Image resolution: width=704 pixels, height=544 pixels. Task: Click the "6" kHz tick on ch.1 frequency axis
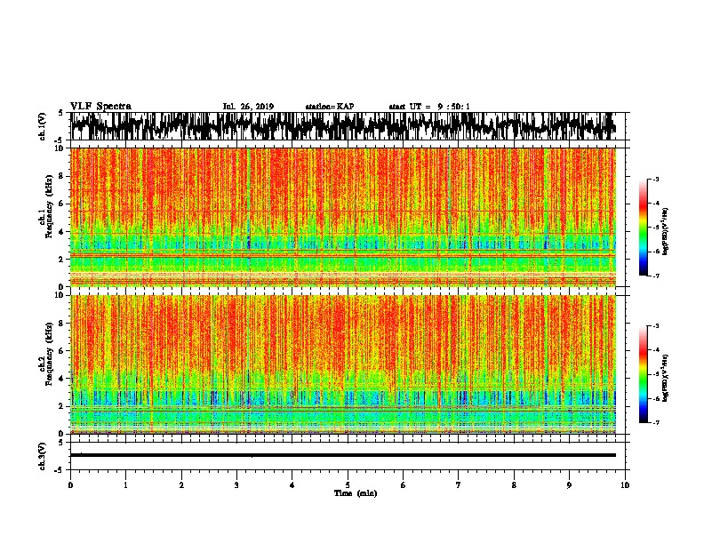click(x=63, y=204)
